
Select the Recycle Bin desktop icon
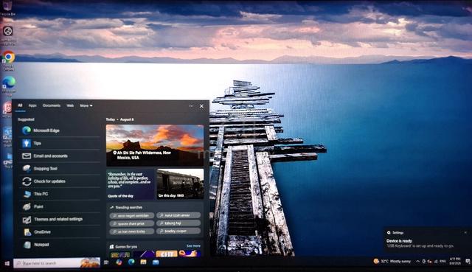coord(7,8)
